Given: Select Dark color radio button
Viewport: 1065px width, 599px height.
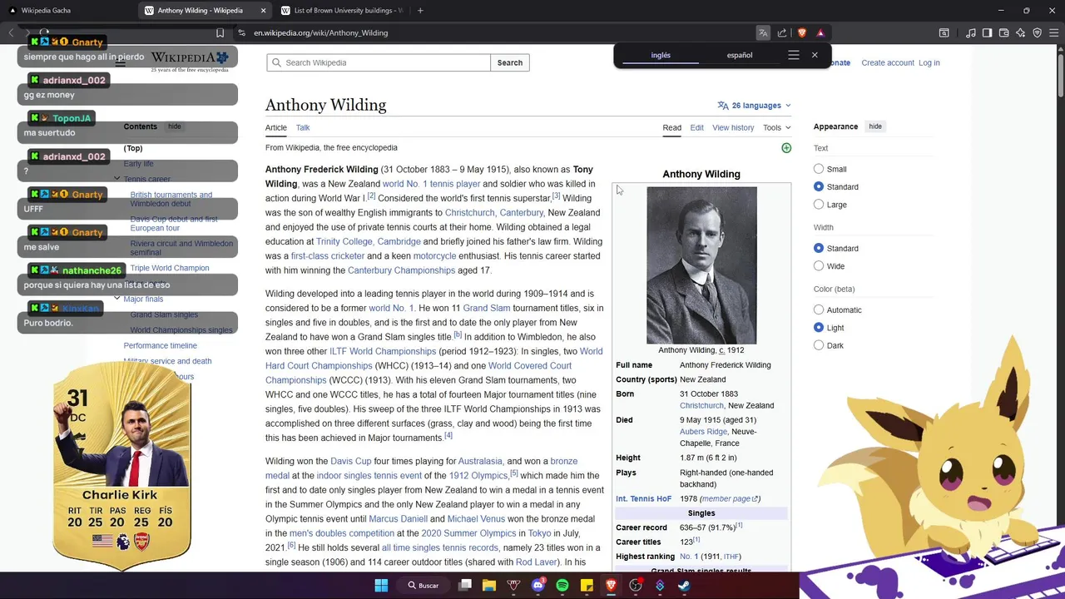Looking at the screenshot, I should (819, 345).
